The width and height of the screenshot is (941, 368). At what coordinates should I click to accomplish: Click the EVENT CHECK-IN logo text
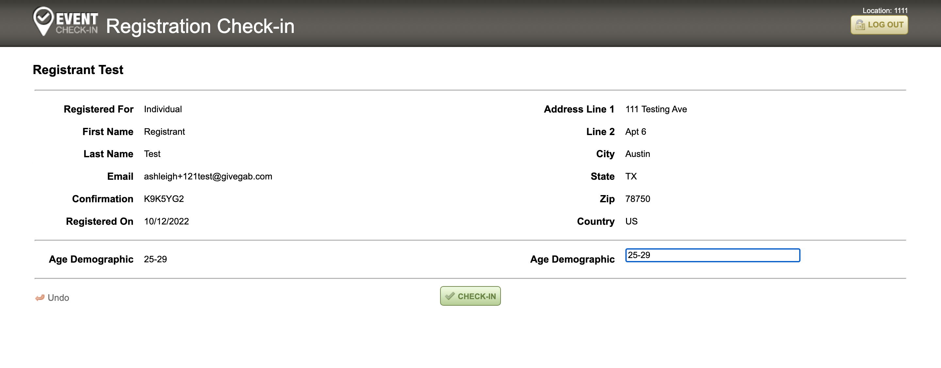pos(77,23)
